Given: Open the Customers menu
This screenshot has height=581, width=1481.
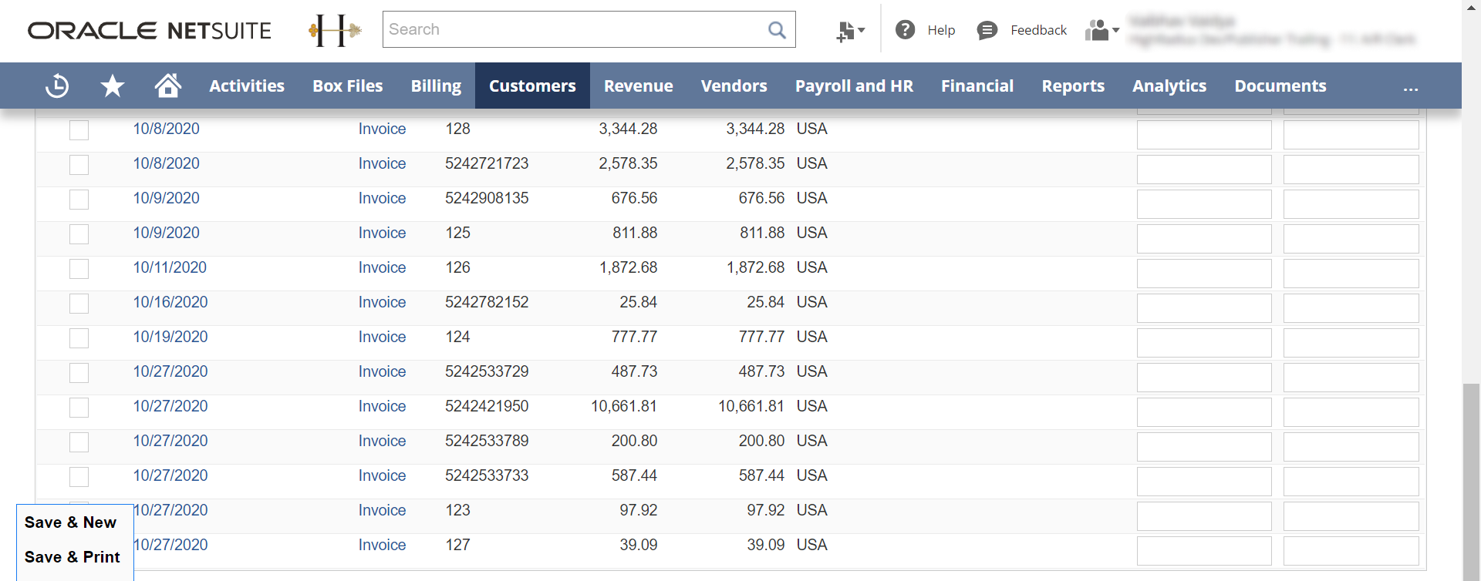Looking at the screenshot, I should click(x=532, y=86).
